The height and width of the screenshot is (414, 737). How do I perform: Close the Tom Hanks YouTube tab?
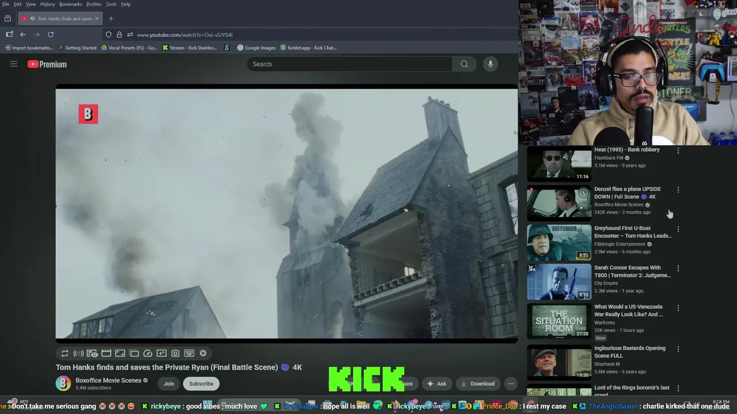coord(96,18)
